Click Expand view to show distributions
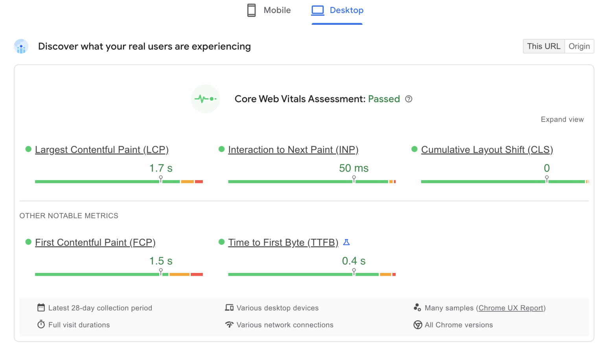 point(562,119)
